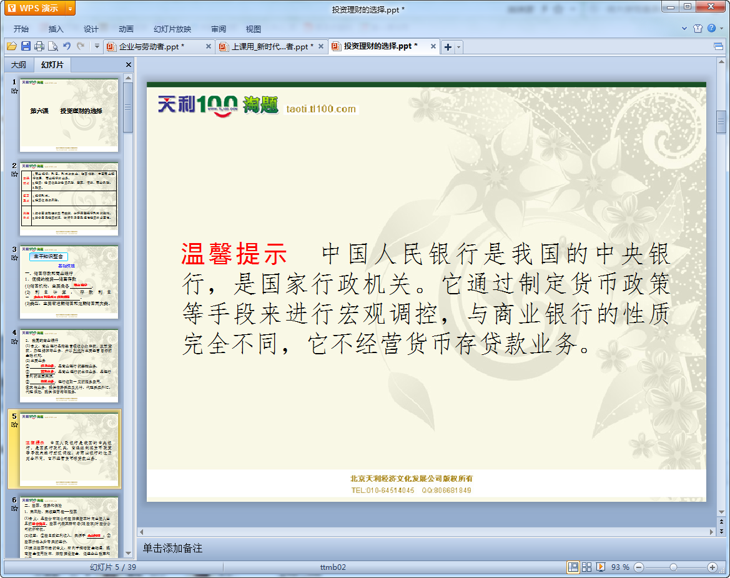Close the 企业与劳动者.ppt tab
Image resolution: width=730 pixels, height=578 pixels.
[x=209, y=47]
